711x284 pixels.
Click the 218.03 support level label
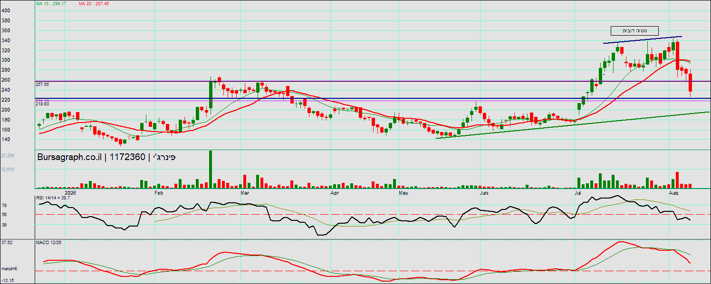[x=42, y=103]
